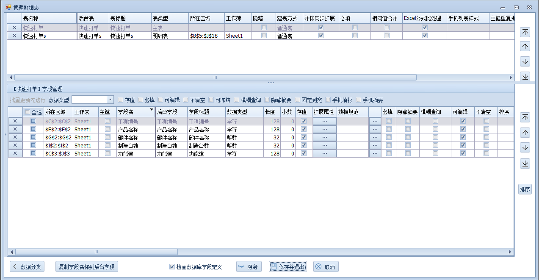Click the delete X icon for 快速打单s row

click(x=14, y=36)
